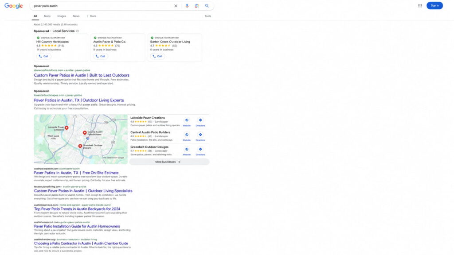Viewport: 454px width, 255px height.
Task: Select Lakeside Paver Creations business title
Action: click(148, 118)
